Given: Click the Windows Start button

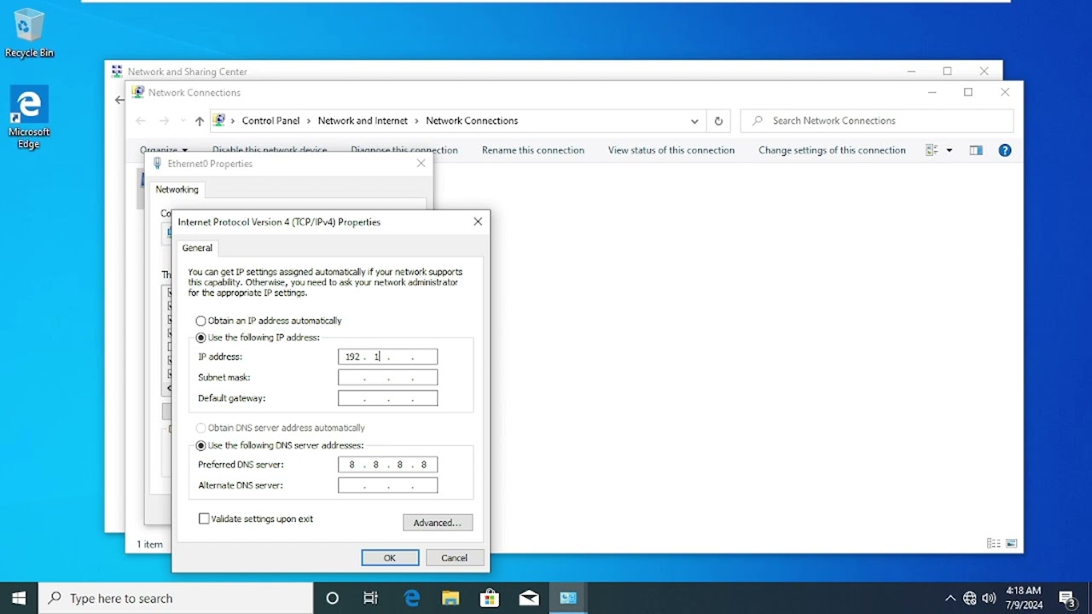Looking at the screenshot, I should coord(19,598).
